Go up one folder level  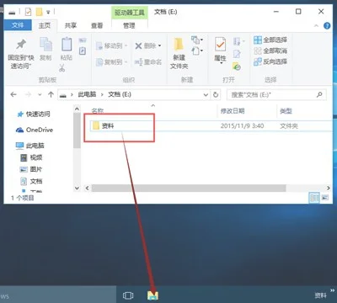click(51, 94)
